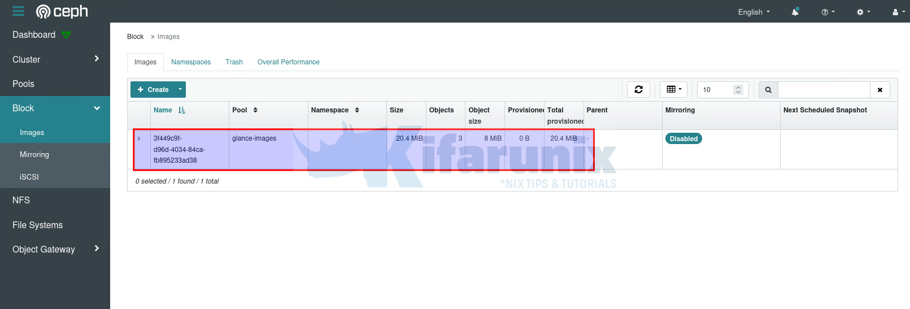This screenshot has height=309, width=910.
Task: Open the dashboard settings gear menu
Action: (x=863, y=12)
